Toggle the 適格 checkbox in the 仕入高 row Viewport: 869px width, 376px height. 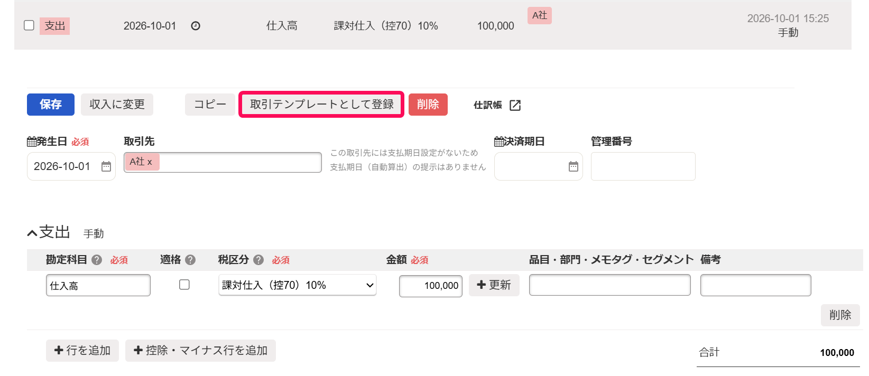point(184,285)
